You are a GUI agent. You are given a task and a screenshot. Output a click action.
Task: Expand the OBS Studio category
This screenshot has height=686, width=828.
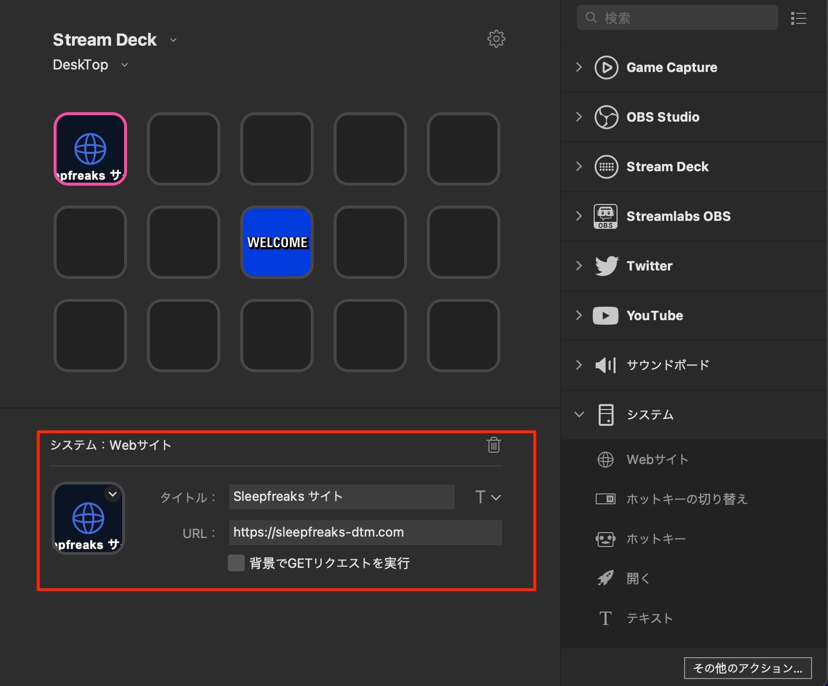click(579, 117)
